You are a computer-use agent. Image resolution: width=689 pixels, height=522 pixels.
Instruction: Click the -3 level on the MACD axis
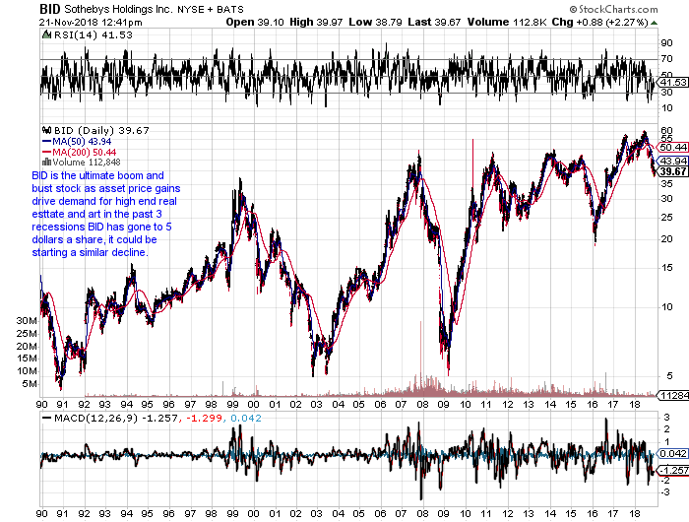(x=665, y=492)
